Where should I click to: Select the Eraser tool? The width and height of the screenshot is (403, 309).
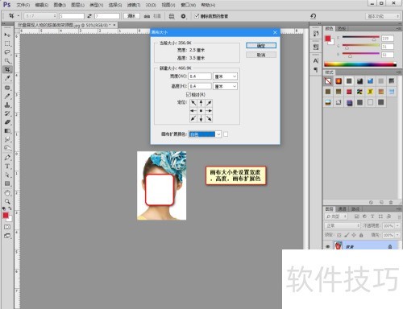[x=7, y=122]
